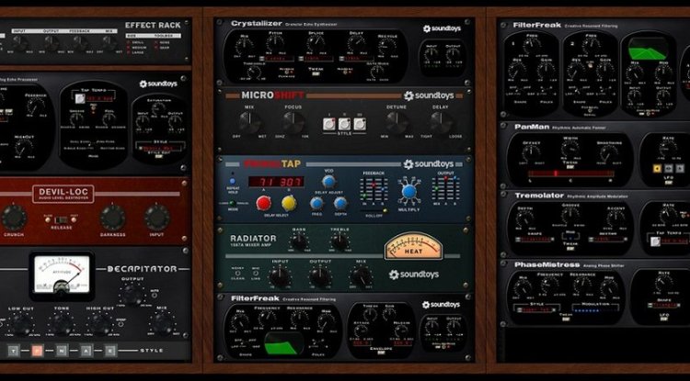The width and height of the screenshot is (690, 381).
Task: Select MicroShift style III button
Action: (x=360, y=124)
